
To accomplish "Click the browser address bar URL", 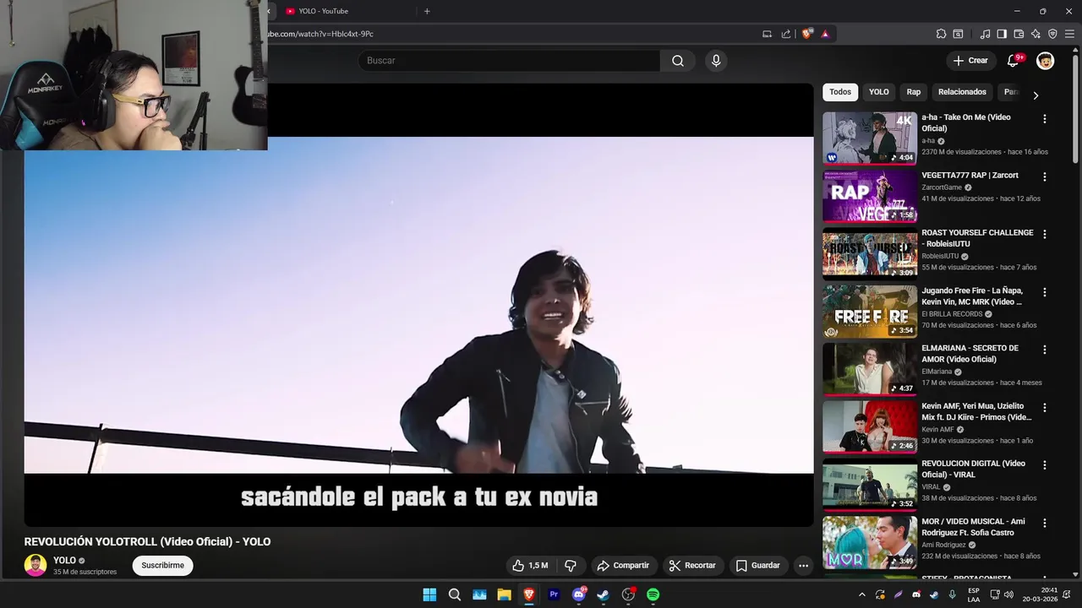I will pos(321,34).
